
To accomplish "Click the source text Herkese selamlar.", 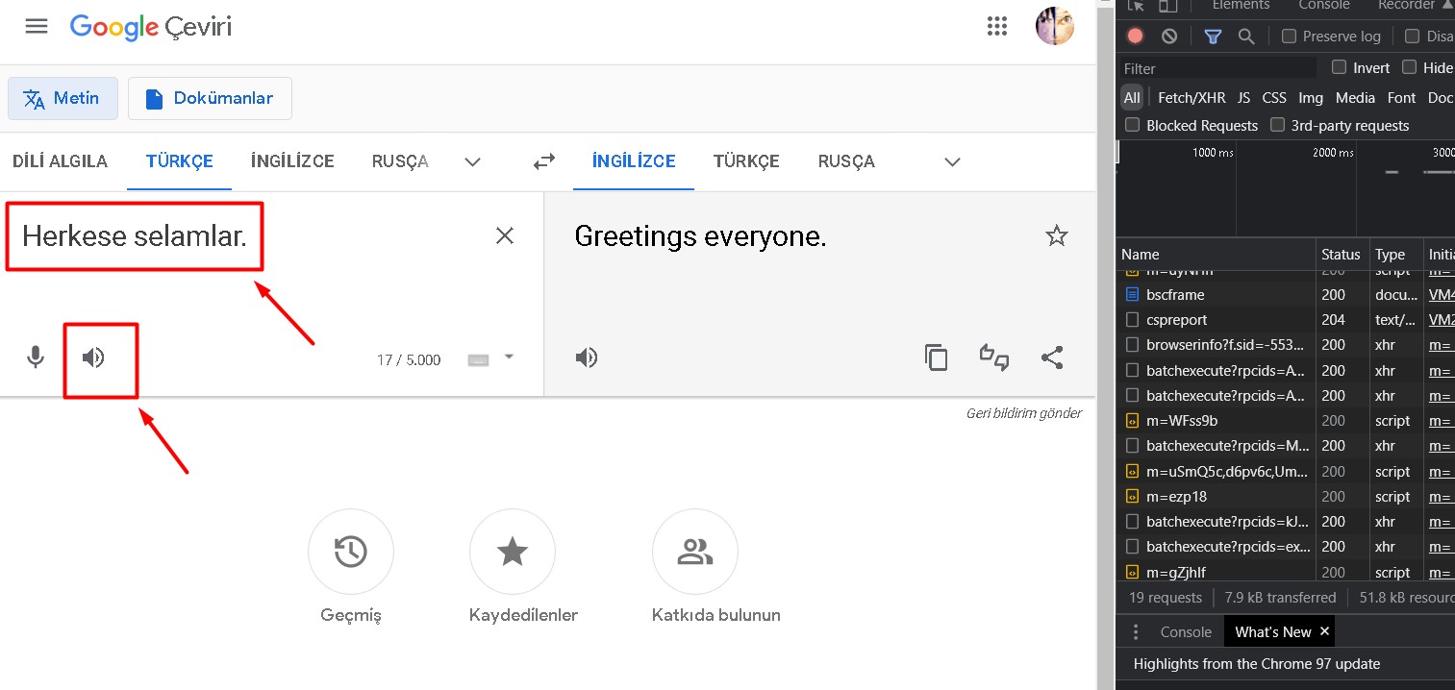I will 135,236.
